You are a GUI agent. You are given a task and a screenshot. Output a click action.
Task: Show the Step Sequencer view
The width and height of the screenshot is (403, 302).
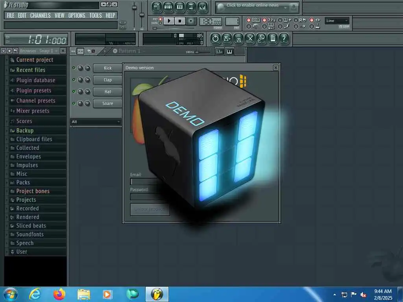(x=168, y=7)
